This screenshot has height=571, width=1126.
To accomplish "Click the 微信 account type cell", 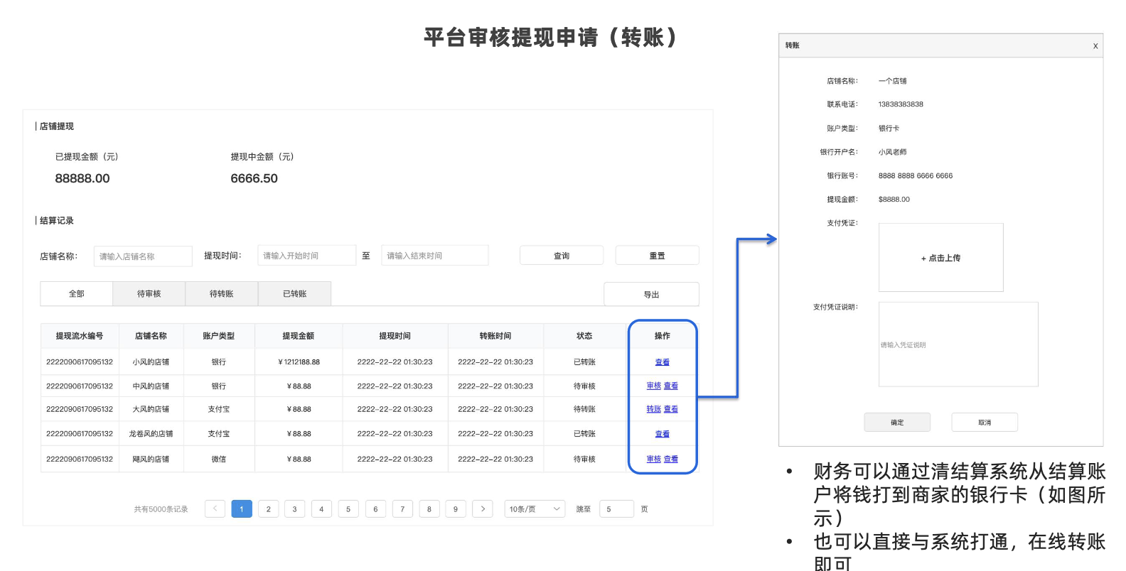I will click(x=218, y=459).
